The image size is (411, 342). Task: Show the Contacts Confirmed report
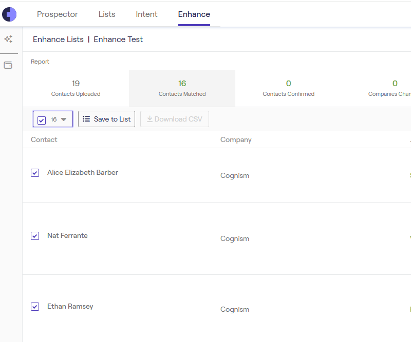coord(289,88)
